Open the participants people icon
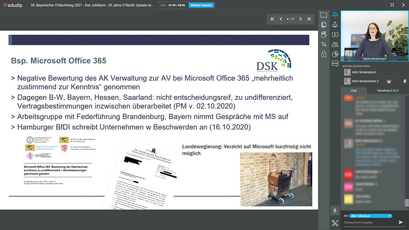The image size is (409, 230). [335, 44]
